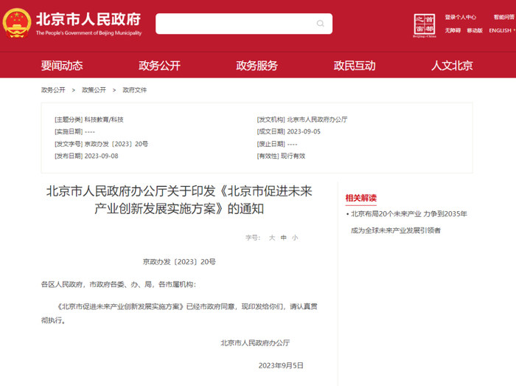The image size is (516, 386).
Task: Click the Beijing capital window seal icon
Action: [x=424, y=25]
